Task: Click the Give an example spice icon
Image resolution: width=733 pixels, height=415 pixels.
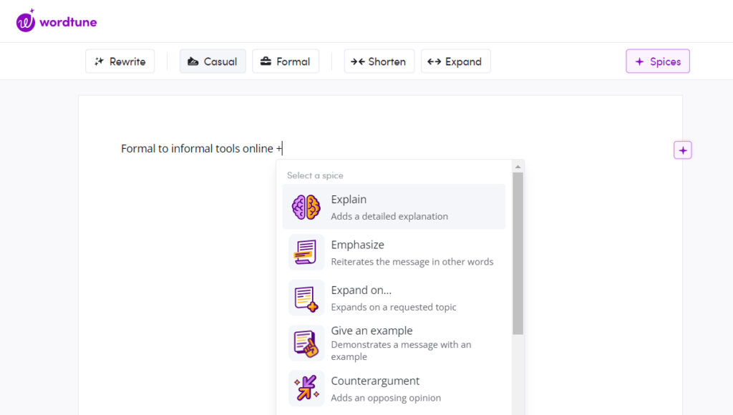Action: (x=306, y=343)
